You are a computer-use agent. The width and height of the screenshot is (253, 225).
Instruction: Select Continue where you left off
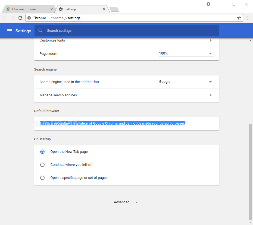42,165
